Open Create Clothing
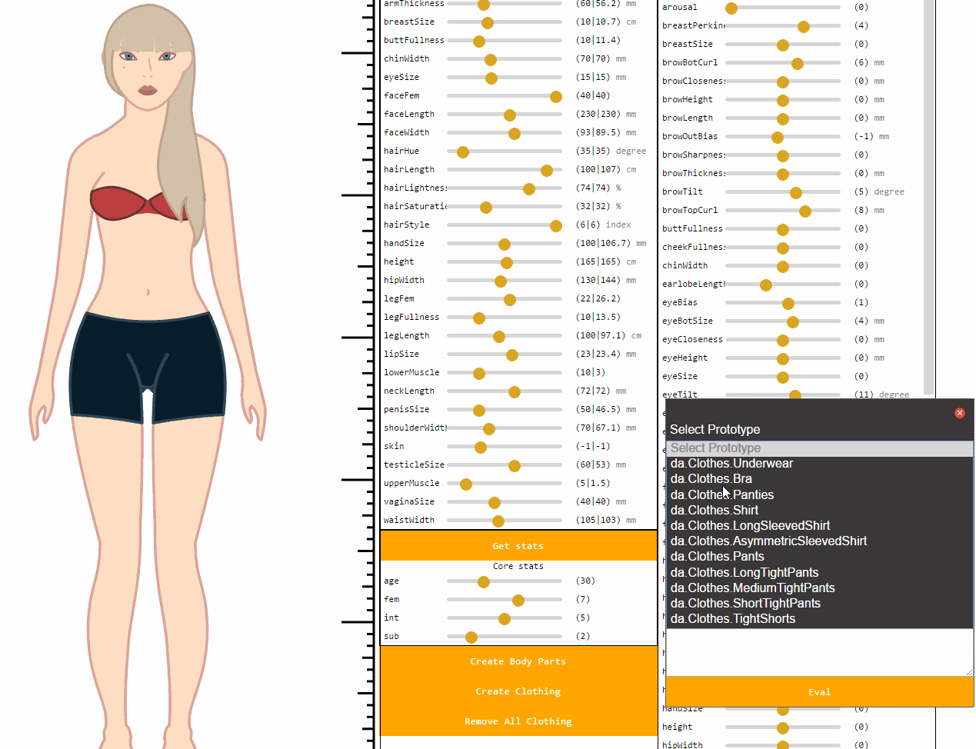The height and width of the screenshot is (749, 976). point(518,691)
